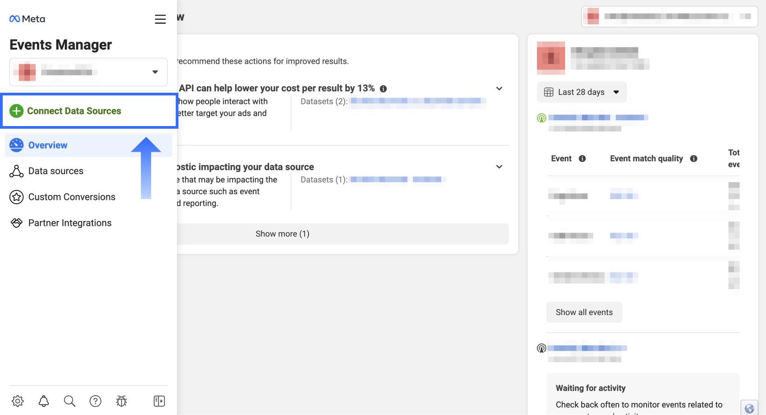Screen dimensions: 766x415
Task: Collapse the sidebar panel icon
Action: 159,401
